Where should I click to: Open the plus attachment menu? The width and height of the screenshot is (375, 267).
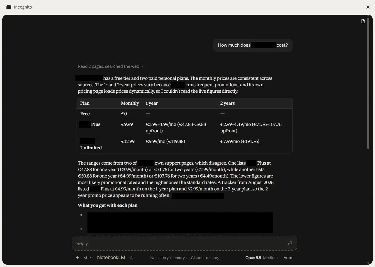(x=77, y=258)
